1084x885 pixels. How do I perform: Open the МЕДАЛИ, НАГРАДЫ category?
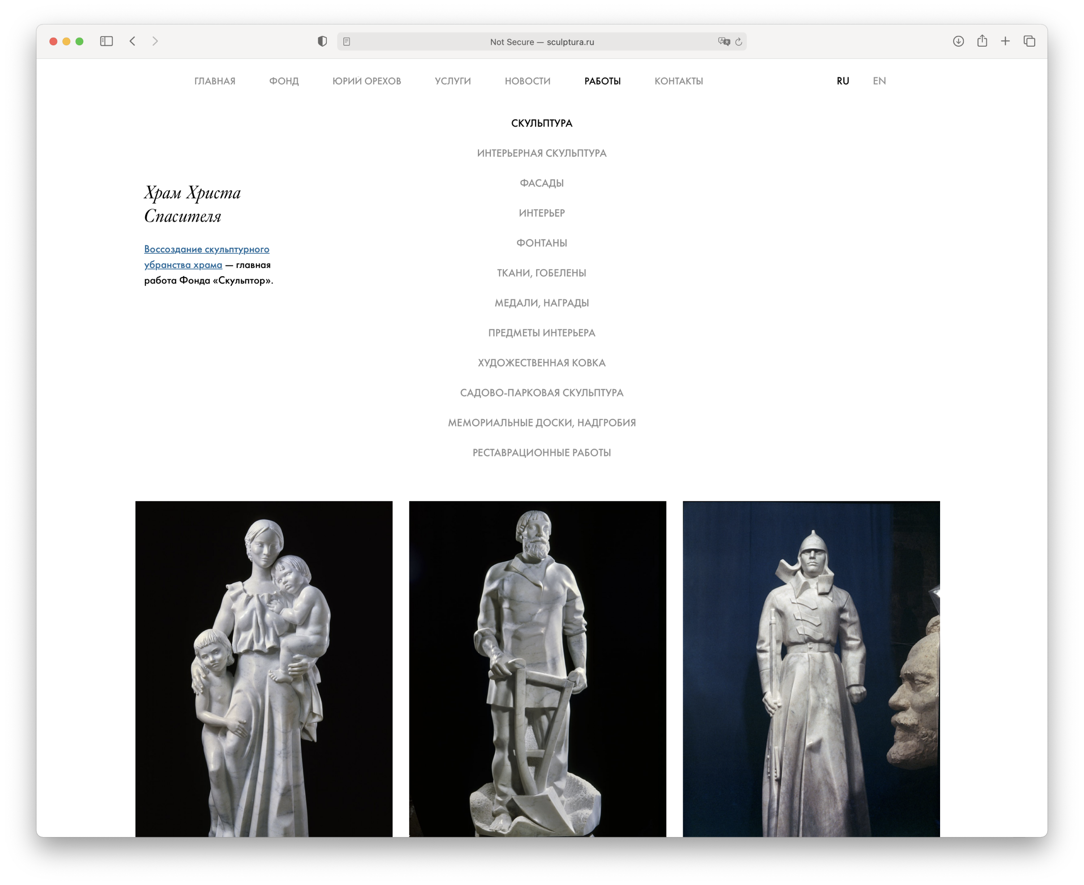pyautogui.click(x=541, y=303)
